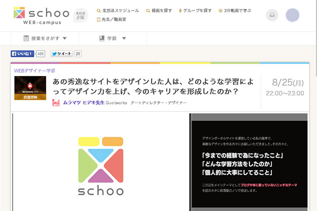Screen dimensions: 317x211
Task: Click the 先生/職員室 icon link
Action: (99, 20)
